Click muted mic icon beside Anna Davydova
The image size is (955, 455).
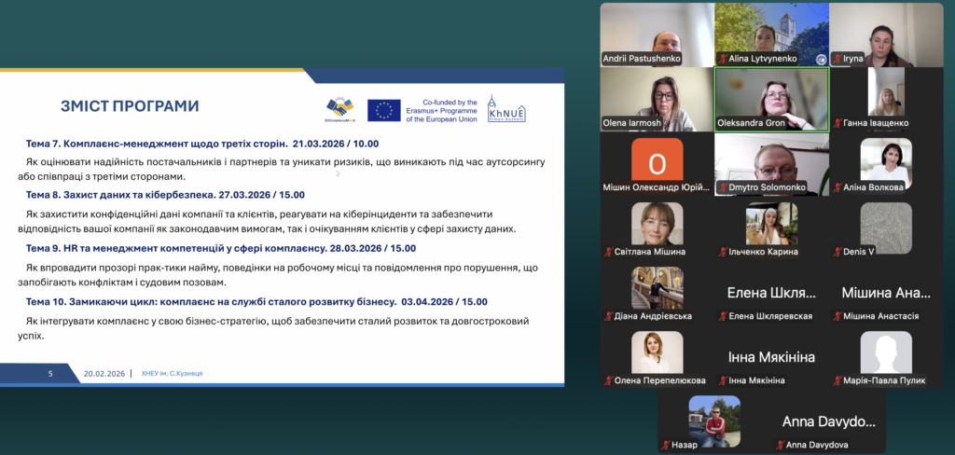tap(780, 445)
